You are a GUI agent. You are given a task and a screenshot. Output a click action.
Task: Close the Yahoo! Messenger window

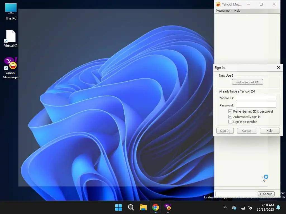pos(274,4)
